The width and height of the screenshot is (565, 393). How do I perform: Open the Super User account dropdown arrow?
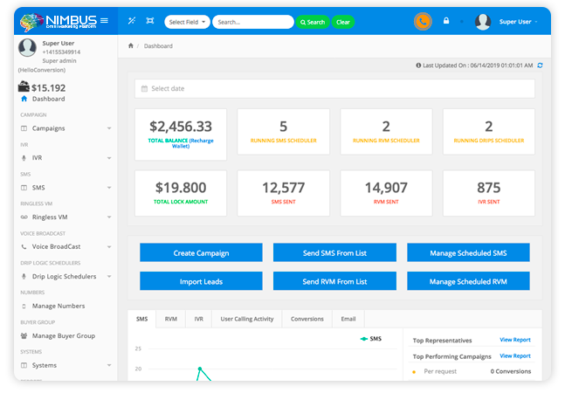click(x=536, y=22)
